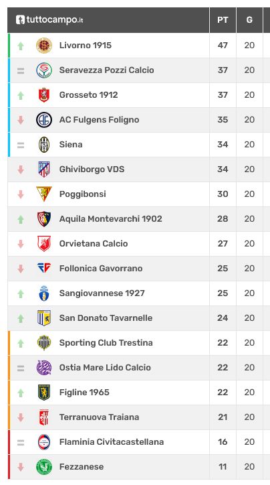The height and width of the screenshot is (485, 270).
Task: Click the Siena striped crest
Action: point(44,145)
